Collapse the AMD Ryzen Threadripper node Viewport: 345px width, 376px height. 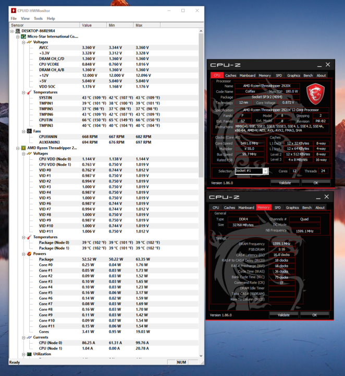pos(18,148)
